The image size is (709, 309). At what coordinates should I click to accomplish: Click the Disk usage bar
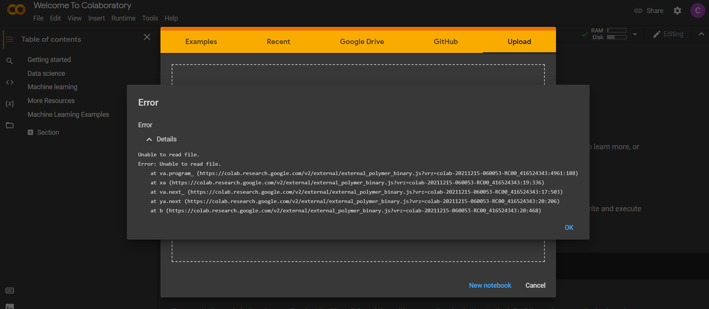tap(616, 37)
